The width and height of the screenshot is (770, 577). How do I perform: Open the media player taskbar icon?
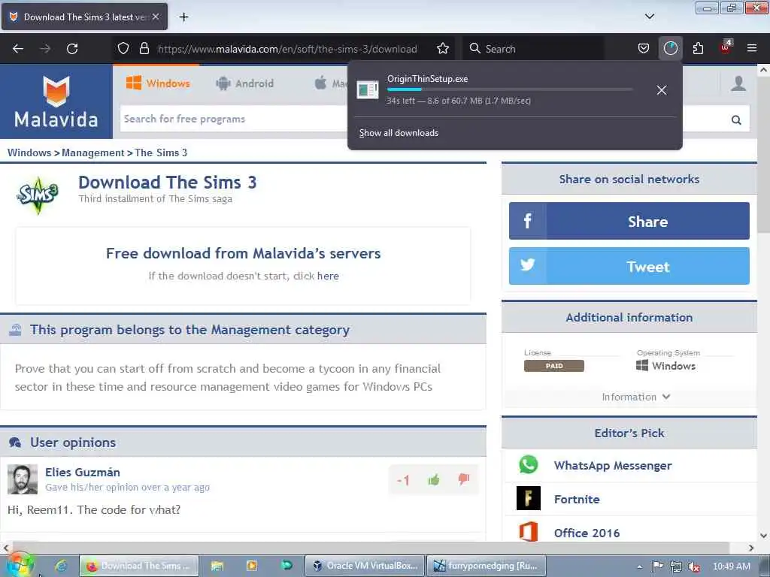click(251, 566)
